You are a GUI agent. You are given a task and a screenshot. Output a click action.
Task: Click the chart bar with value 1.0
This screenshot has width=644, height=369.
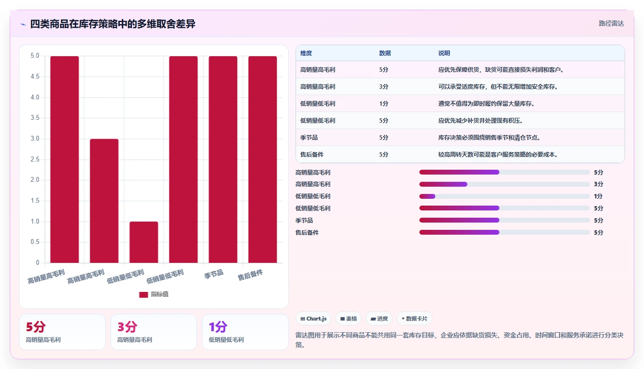[x=144, y=242]
